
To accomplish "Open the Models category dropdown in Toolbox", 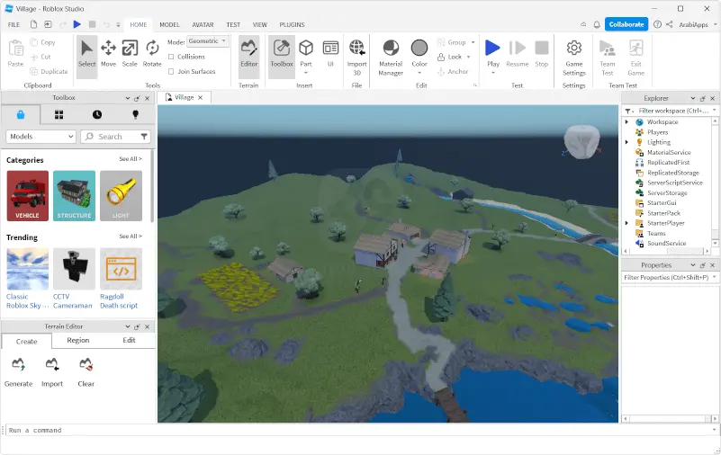I will click(x=41, y=137).
